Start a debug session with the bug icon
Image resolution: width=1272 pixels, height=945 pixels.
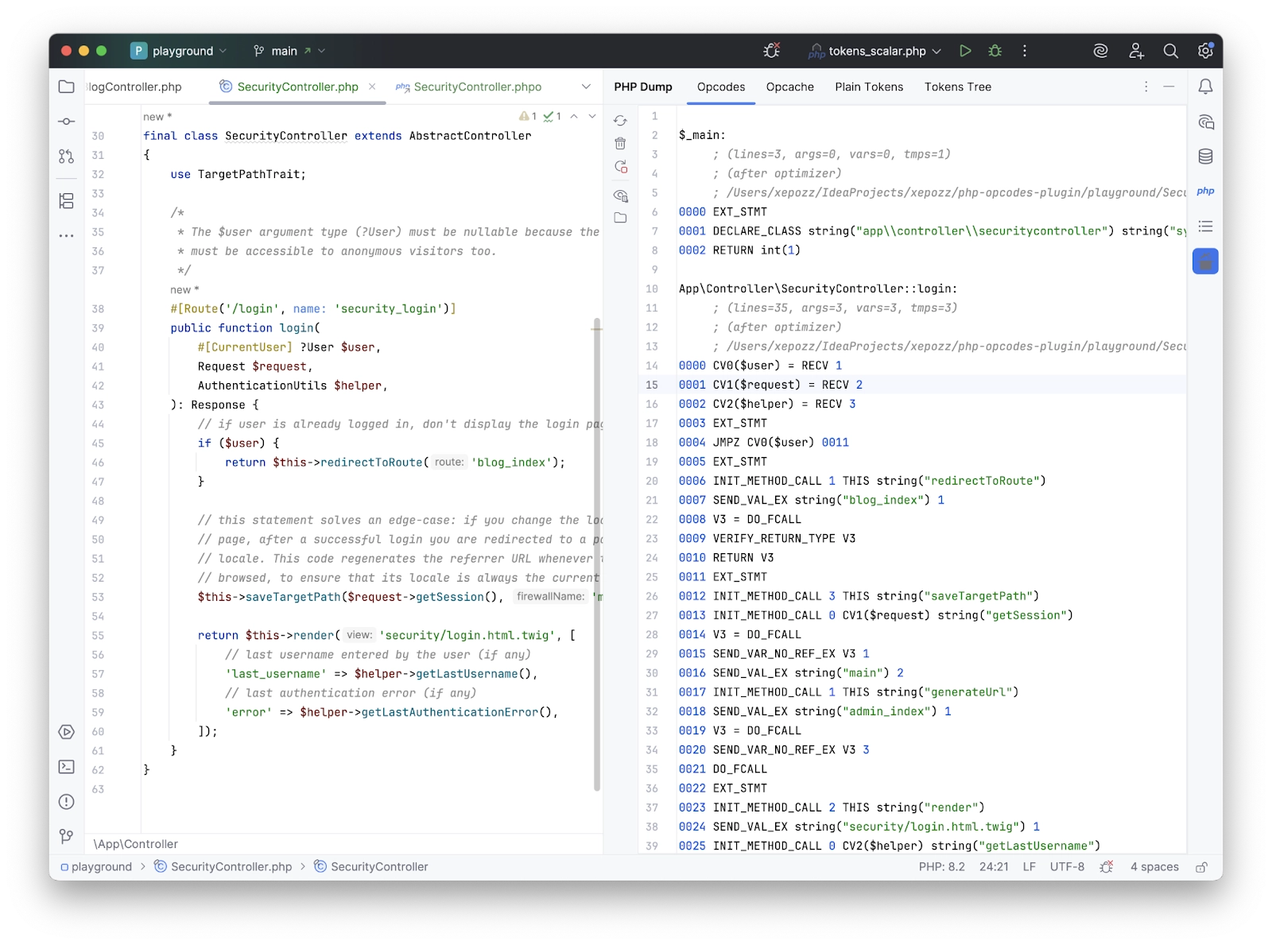(x=995, y=50)
